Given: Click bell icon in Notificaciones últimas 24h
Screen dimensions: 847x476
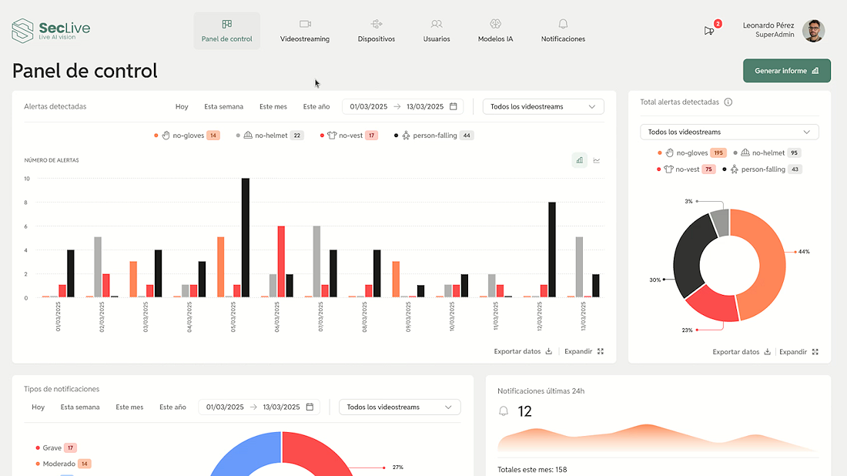Looking at the screenshot, I should (x=504, y=411).
